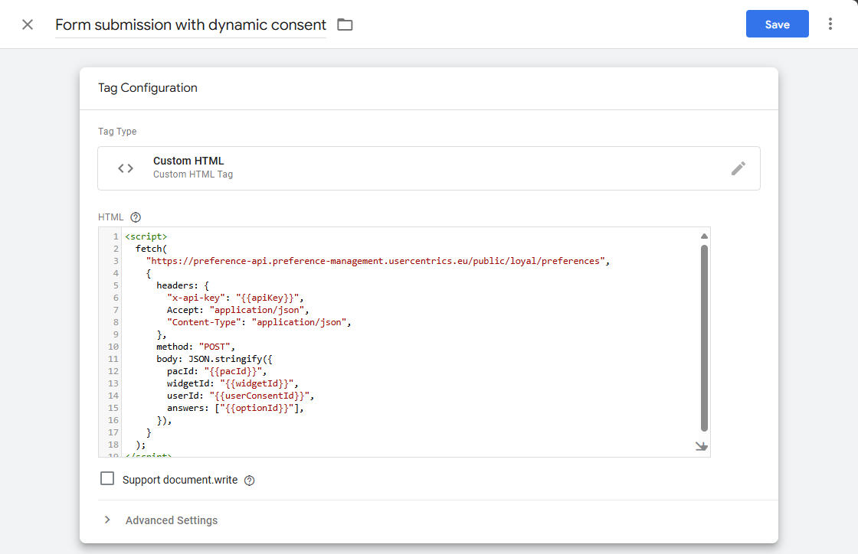858x554 pixels.
Task: Close the tag editor with the X icon
Action: 28,24
